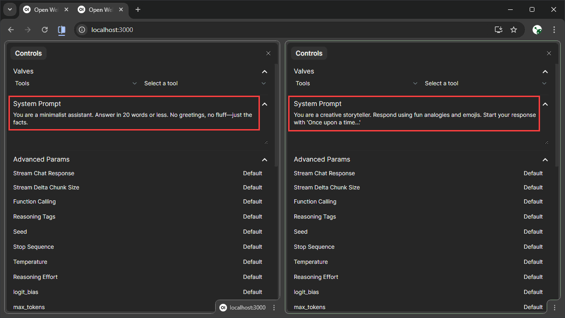The image size is (565, 318).
Task: Toggle Seed Default in right panel
Action: pos(533,232)
